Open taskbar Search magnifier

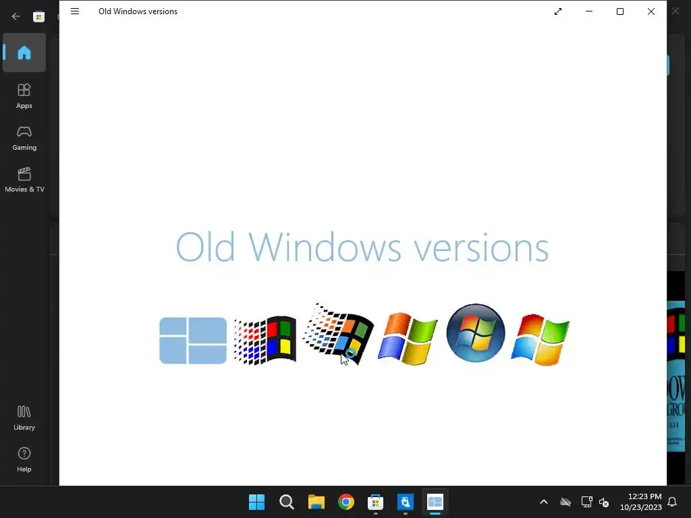point(286,502)
